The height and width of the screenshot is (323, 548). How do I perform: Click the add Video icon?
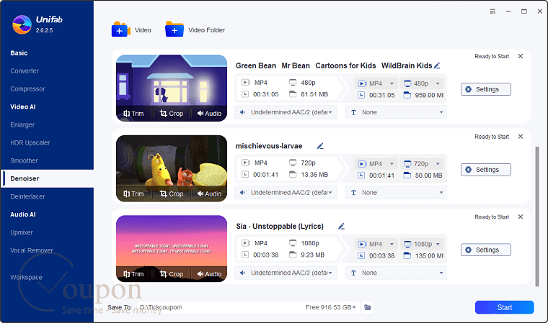[x=120, y=29]
